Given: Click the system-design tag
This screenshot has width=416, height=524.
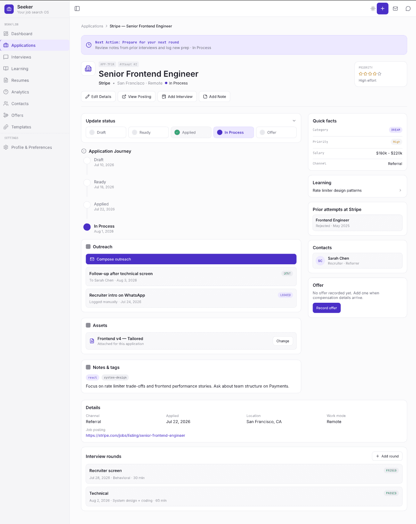Looking at the screenshot, I should [115, 377].
